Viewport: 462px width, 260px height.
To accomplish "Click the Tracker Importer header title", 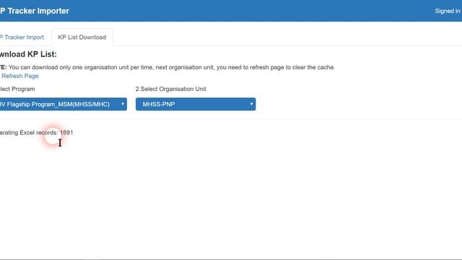I will point(35,11).
